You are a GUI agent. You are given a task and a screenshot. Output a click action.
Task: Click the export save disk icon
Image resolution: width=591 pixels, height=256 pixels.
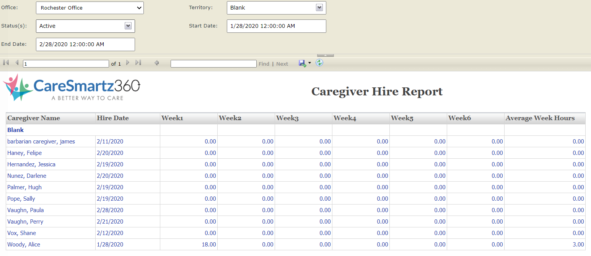tap(302, 63)
